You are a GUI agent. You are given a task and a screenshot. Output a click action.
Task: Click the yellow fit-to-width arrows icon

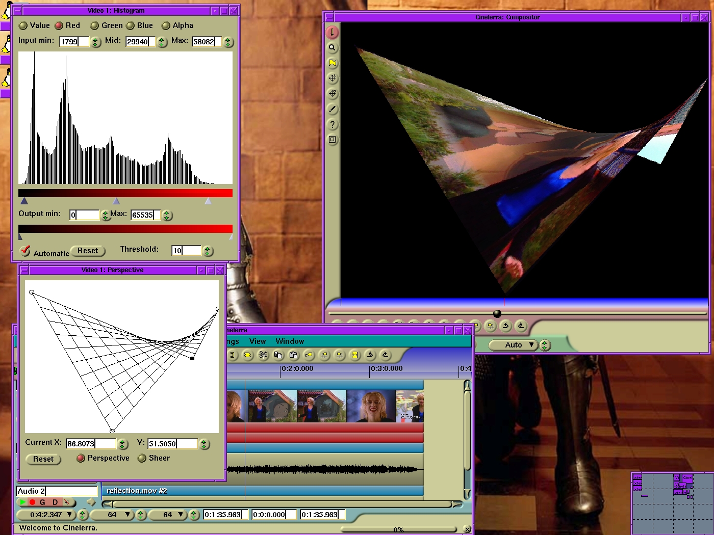click(355, 355)
